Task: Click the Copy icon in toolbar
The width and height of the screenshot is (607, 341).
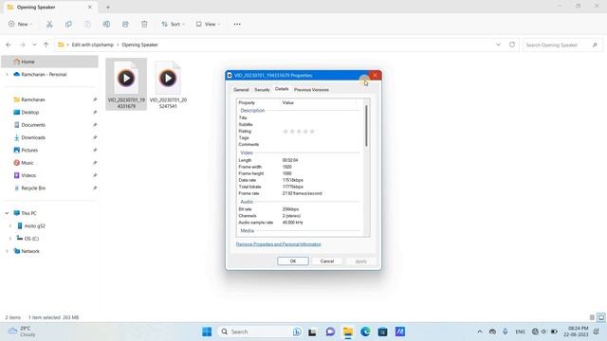Action: (68, 24)
